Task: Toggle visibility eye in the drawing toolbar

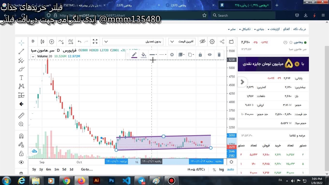Action: coord(210,54)
